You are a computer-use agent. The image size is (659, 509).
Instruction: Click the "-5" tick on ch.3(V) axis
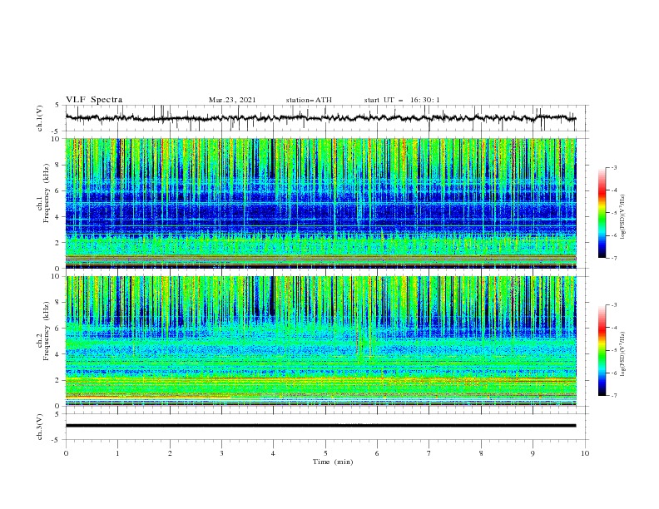coord(57,440)
